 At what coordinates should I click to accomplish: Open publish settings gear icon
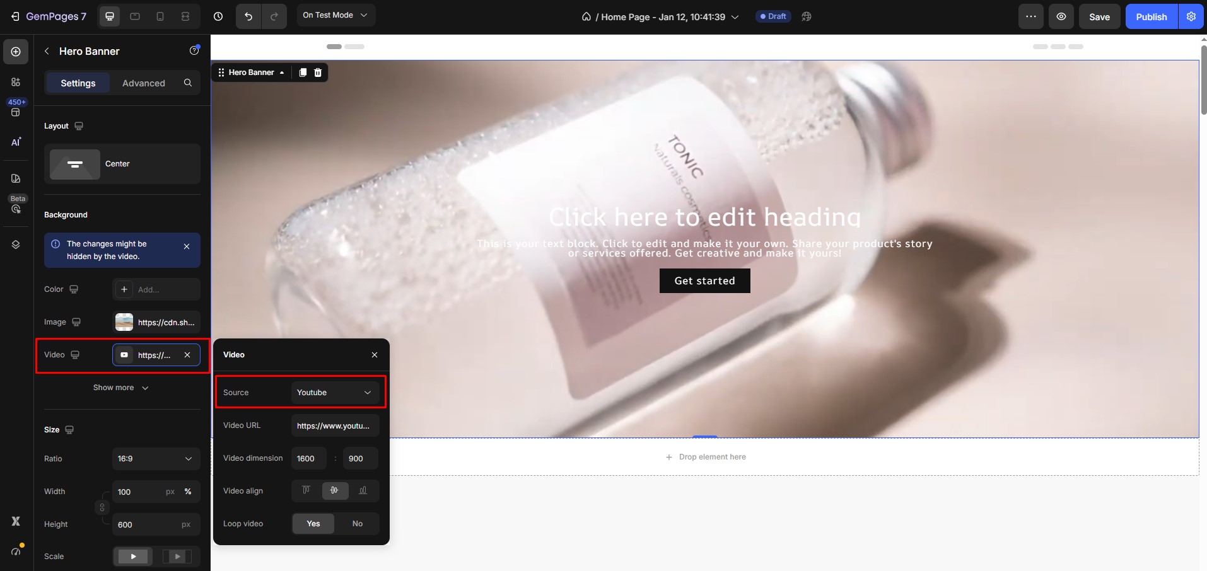[1191, 16]
